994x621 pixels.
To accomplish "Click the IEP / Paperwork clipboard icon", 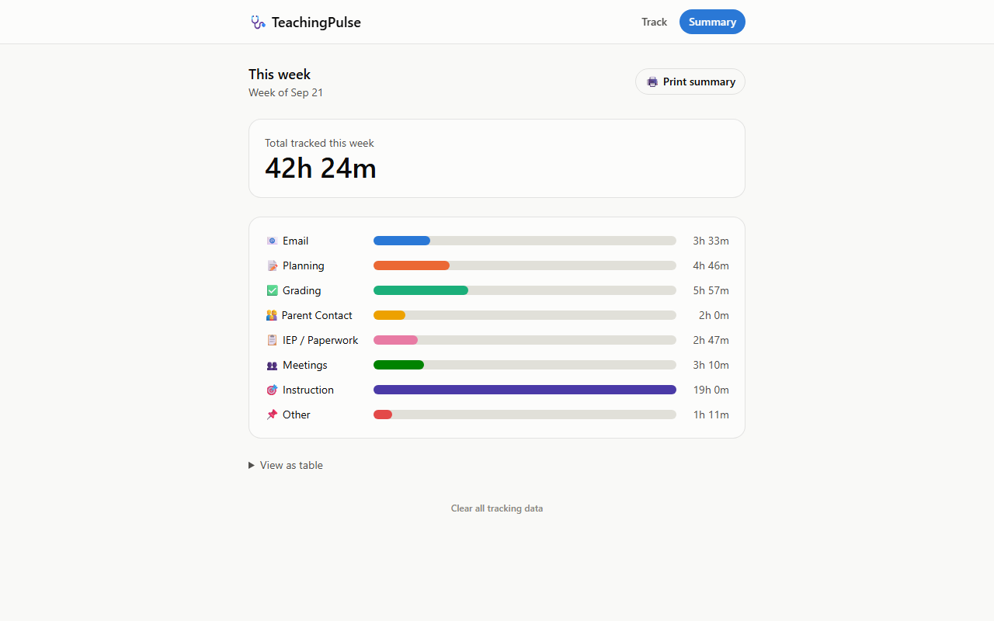I will click(x=272, y=340).
